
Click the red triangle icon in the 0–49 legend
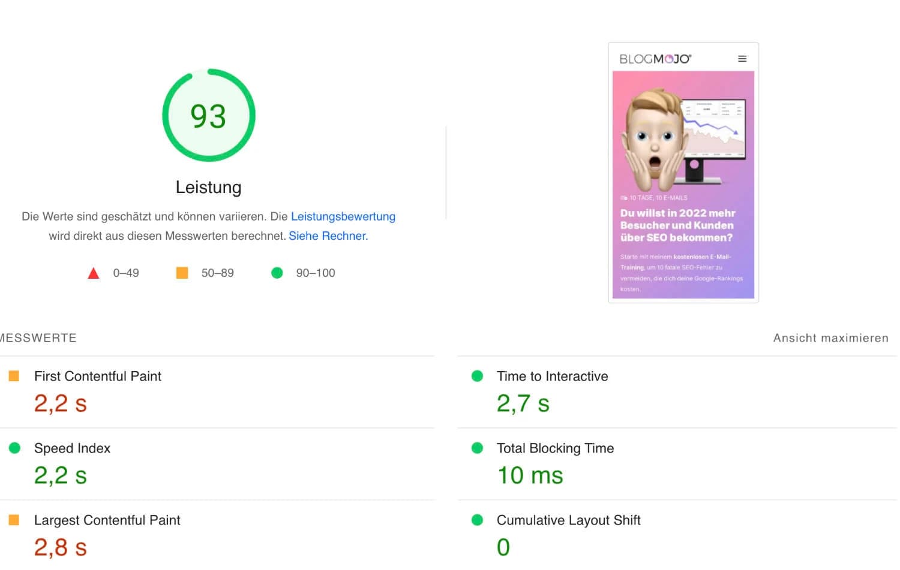click(x=94, y=273)
